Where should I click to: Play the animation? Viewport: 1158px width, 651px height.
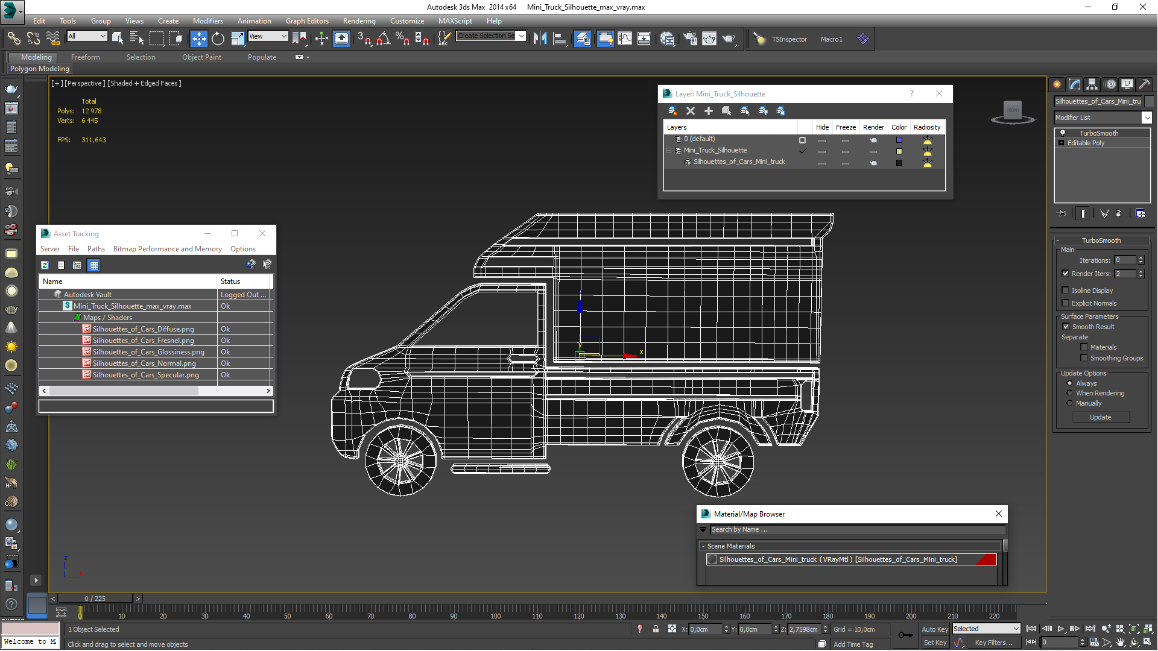(x=1061, y=629)
